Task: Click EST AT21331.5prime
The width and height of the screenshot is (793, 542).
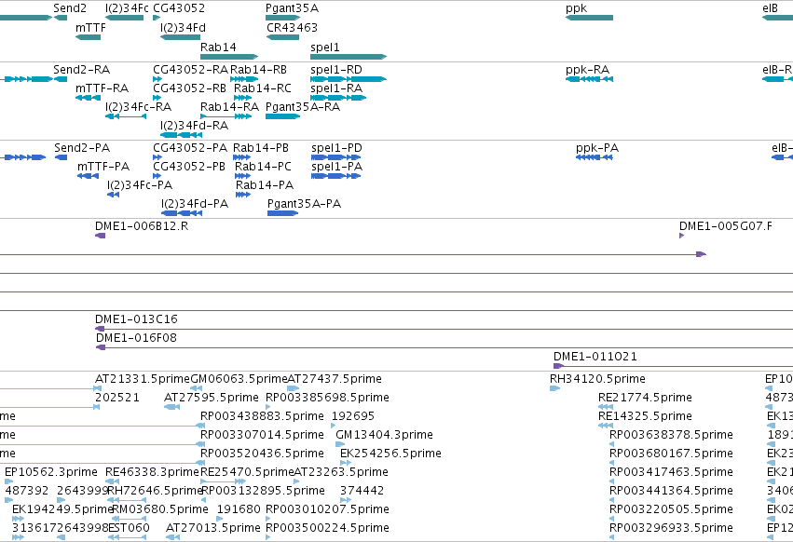Action: [x=98, y=388]
